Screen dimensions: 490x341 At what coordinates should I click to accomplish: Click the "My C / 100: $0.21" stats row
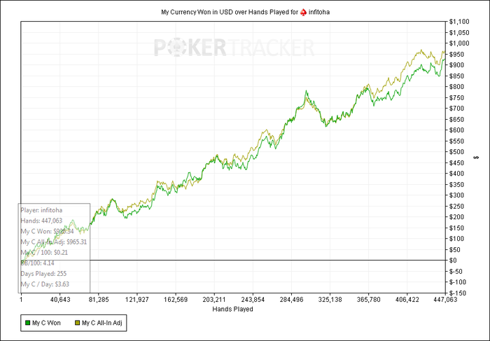pyautogui.click(x=44, y=252)
